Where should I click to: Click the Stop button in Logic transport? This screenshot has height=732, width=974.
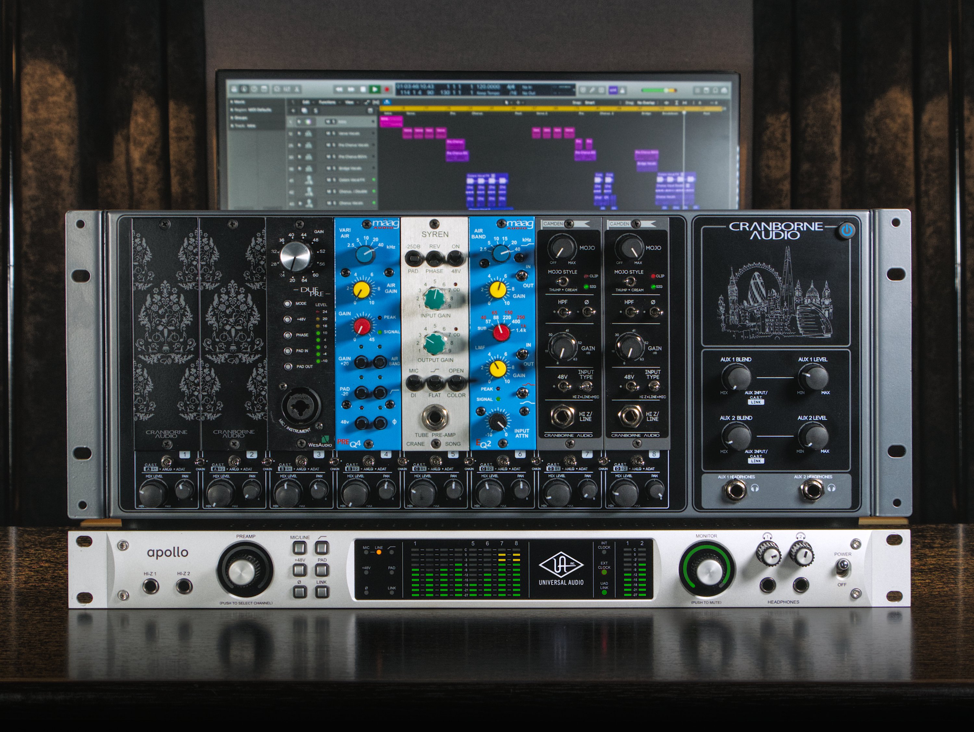[x=363, y=90]
